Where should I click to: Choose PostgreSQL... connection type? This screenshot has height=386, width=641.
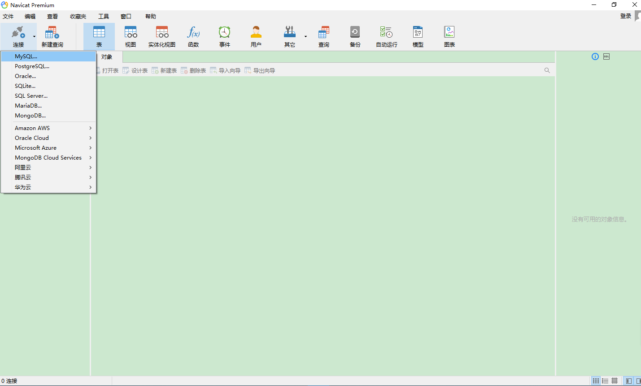click(48, 66)
